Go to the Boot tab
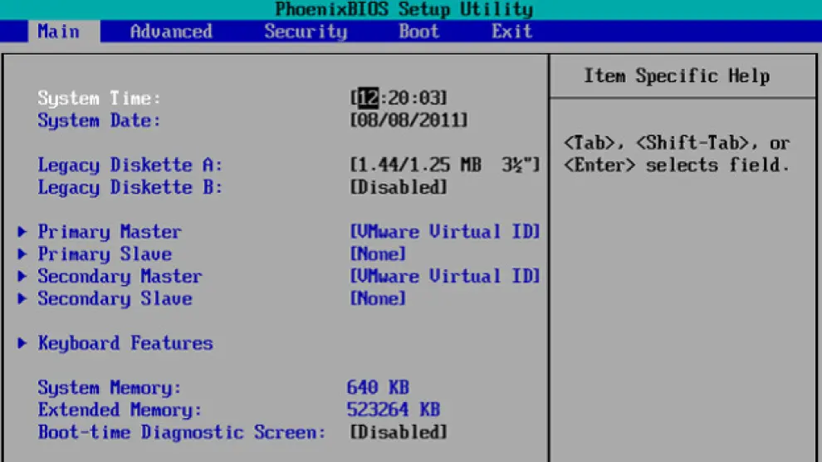 419,32
